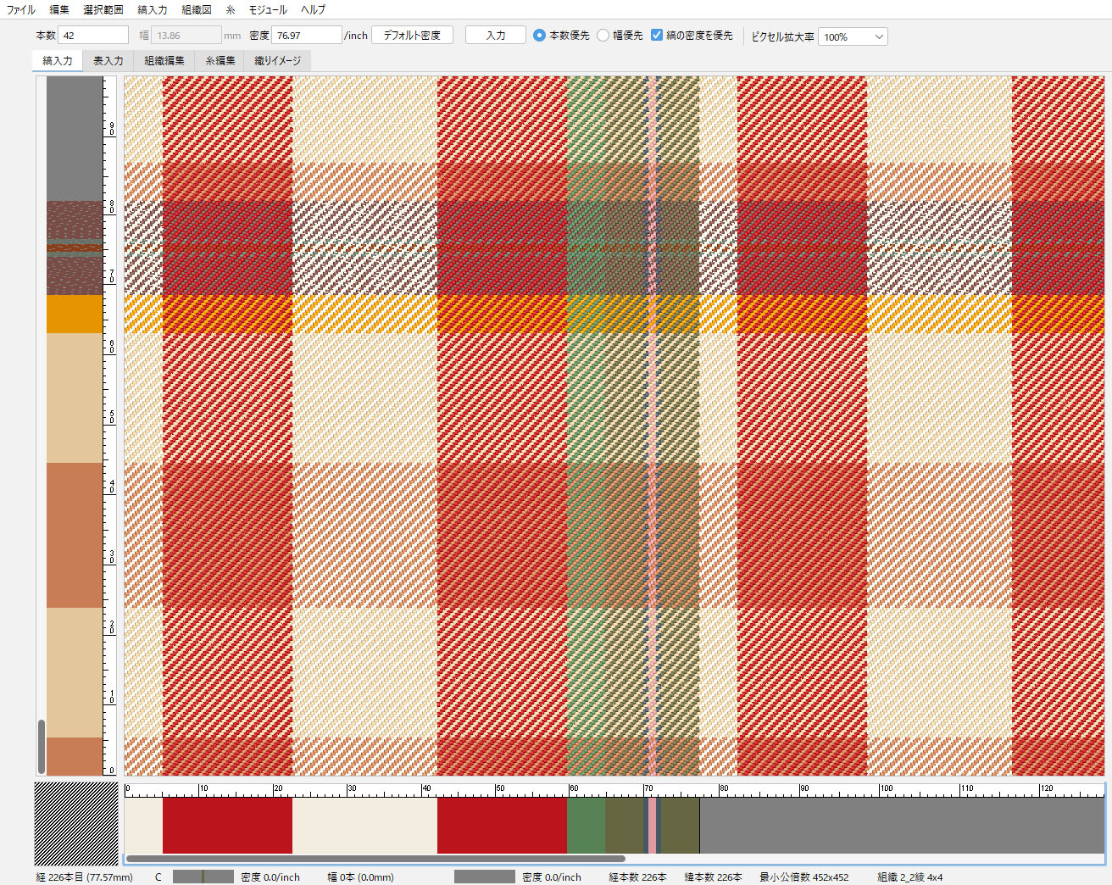Toggle the 縞の密度を優先 checkbox
Screen dimensions: 1112x885
click(657, 36)
